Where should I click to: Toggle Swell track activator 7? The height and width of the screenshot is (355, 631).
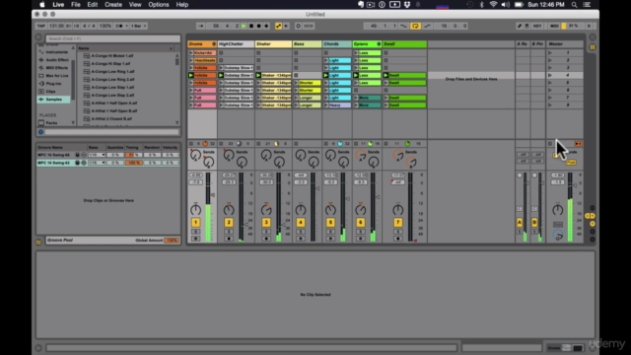tap(397, 222)
